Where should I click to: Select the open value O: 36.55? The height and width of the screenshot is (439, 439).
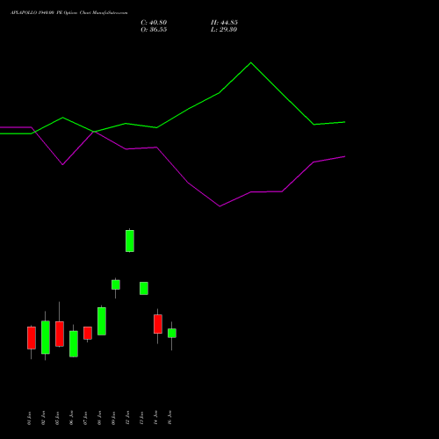[154, 30]
